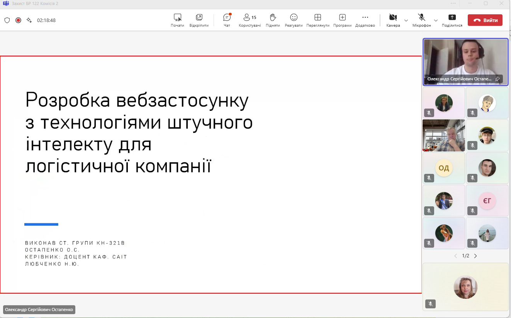Go to previous participants page
Image resolution: width=511 pixels, height=318 pixels.
click(455, 256)
